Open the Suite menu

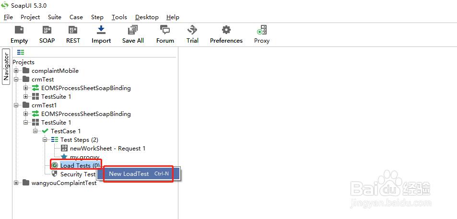click(55, 17)
